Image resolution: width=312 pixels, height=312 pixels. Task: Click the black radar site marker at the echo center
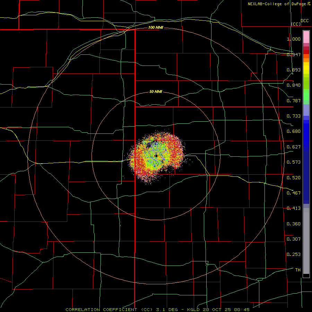point(156,156)
